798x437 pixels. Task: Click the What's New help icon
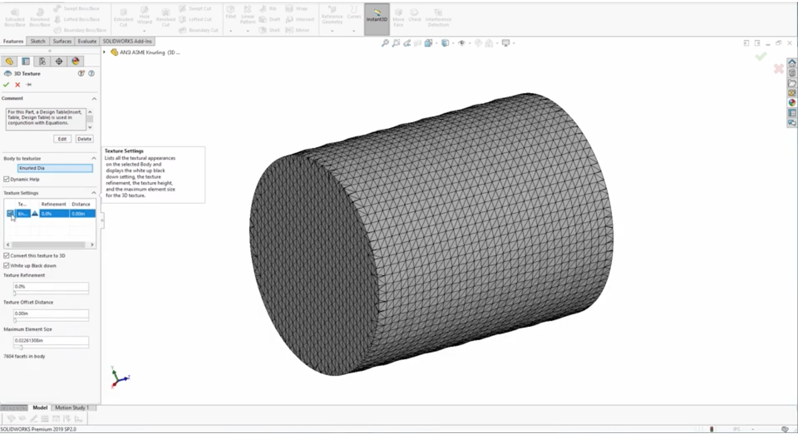tap(81, 73)
